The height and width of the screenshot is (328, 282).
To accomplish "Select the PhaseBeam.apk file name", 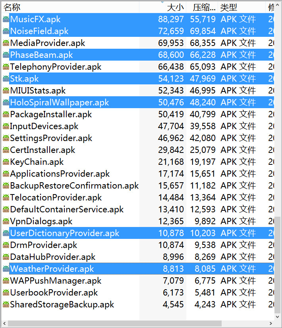I will [x=41, y=55].
